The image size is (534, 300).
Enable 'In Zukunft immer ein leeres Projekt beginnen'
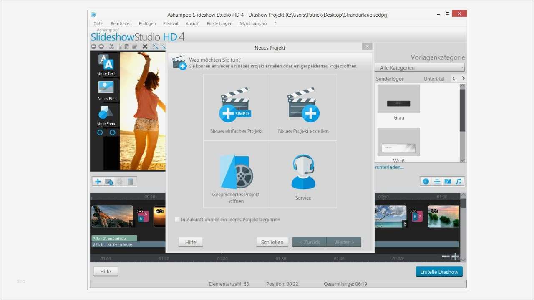coord(177,219)
